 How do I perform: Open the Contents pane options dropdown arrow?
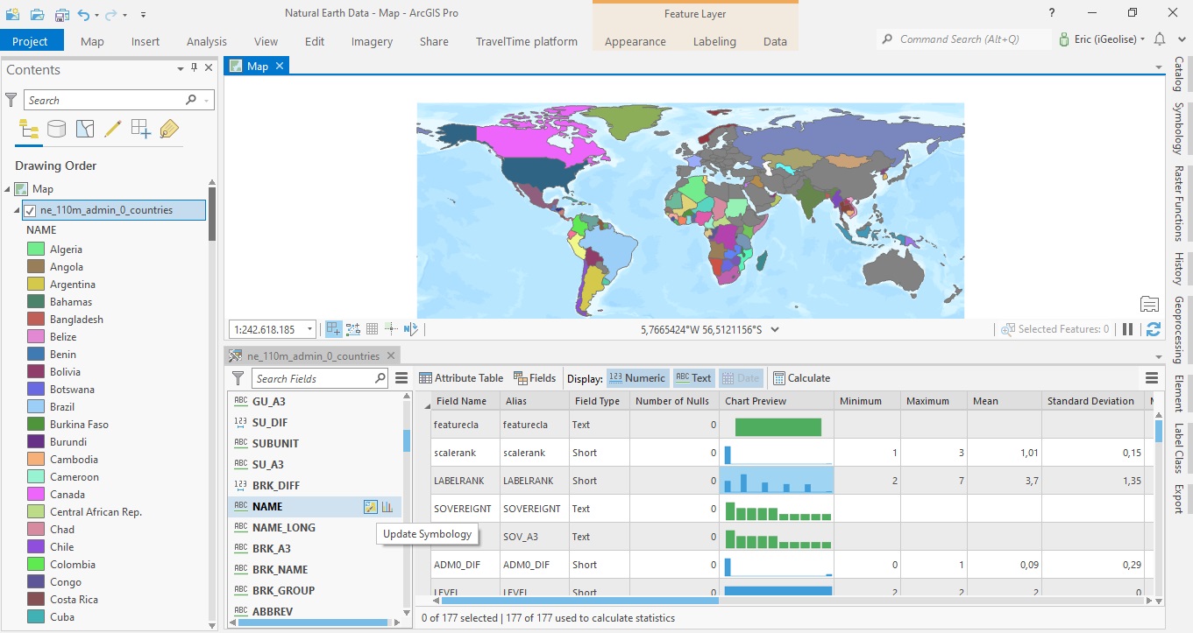(x=181, y=68)
